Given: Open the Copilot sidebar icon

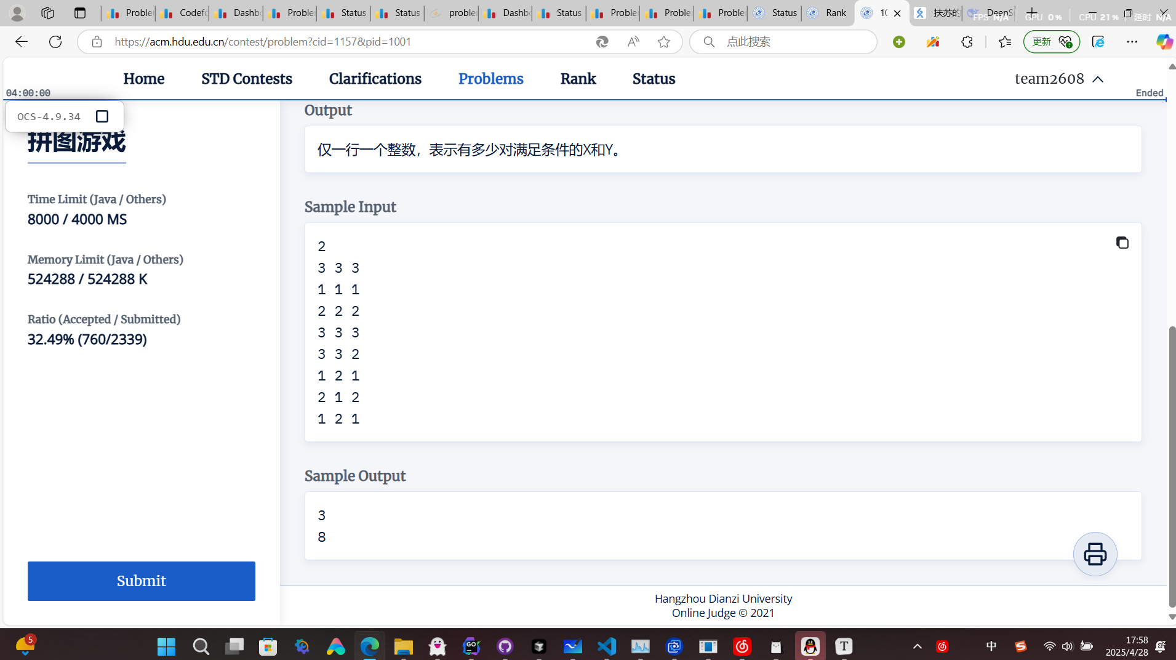Looking at the screenshot, I should pyautogui.click(x=1164, y=42).
